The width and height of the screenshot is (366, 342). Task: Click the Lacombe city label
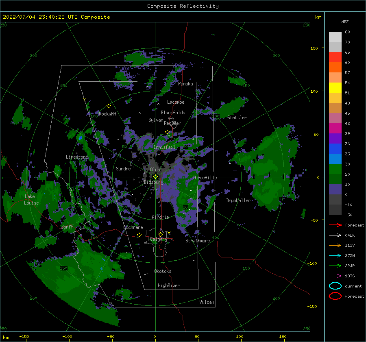coord(176,102)
